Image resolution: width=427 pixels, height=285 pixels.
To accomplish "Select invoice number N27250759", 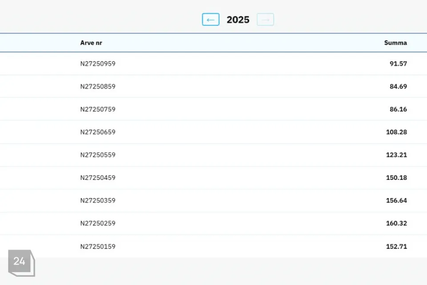I will click(98, 109).
